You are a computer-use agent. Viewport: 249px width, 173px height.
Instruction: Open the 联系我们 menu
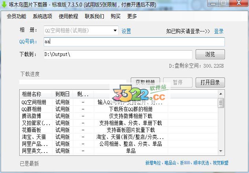point(94,16)
